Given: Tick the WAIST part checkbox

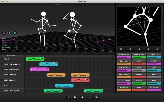Looking at the screenshot, I should [x=2, y=85].
